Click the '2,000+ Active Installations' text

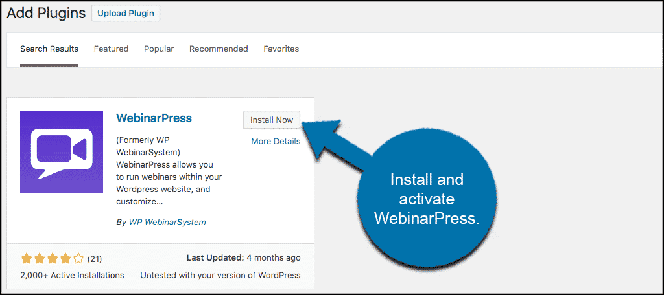[x=72, y=275]
